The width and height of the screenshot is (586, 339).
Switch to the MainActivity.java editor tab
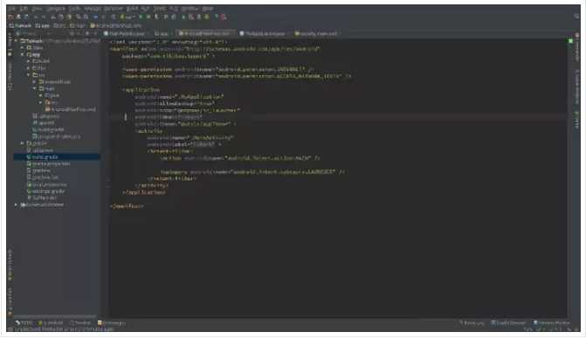[125, 34]
